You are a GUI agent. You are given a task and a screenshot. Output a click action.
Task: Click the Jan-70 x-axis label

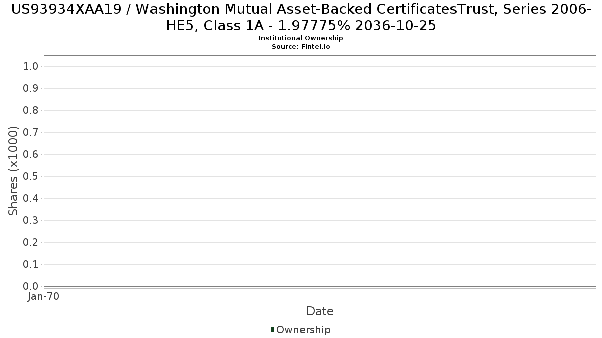point(44,296)
